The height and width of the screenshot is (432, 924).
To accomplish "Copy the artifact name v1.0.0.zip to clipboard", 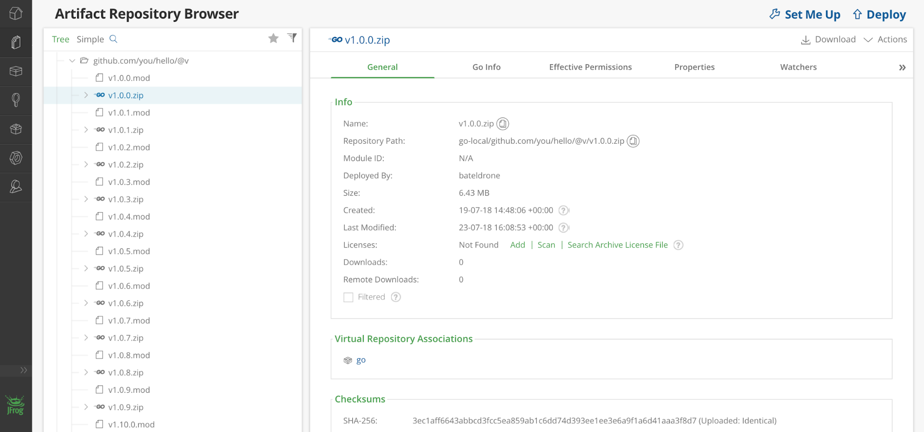I will (x=502, y=124).
